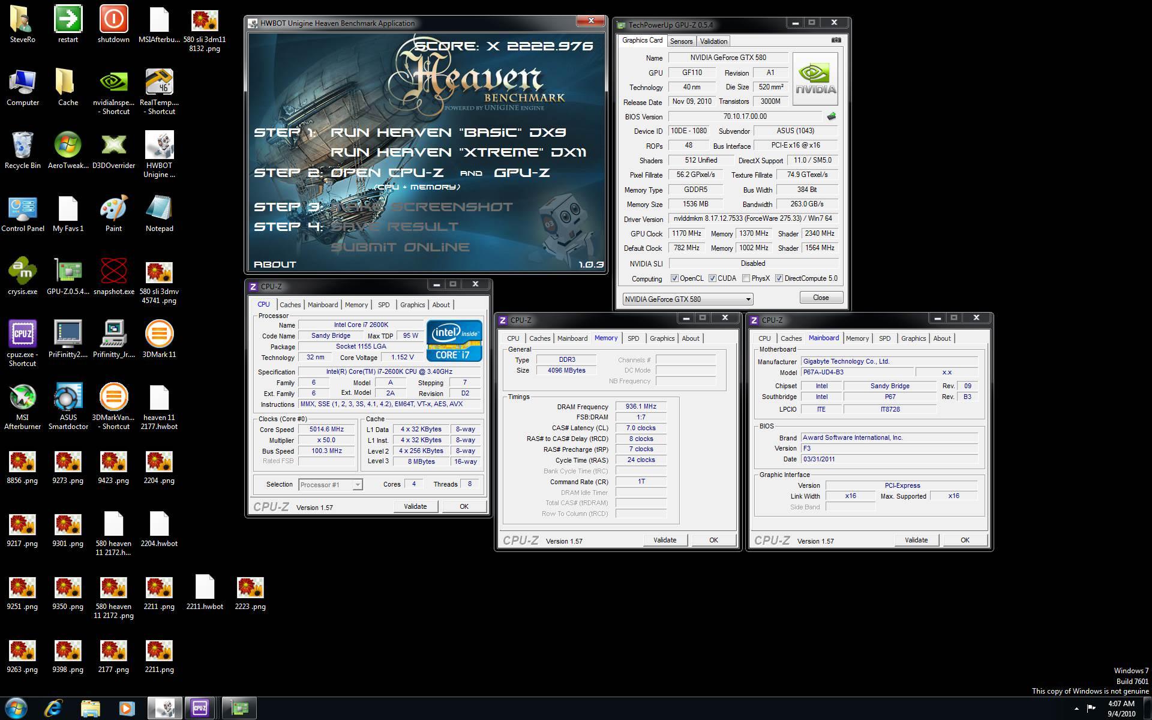The width and height of the screenshot is (1152, 720).
Task: Click RUN HEAVEN XTREME DX11
Action: click(x=458, y=152)
